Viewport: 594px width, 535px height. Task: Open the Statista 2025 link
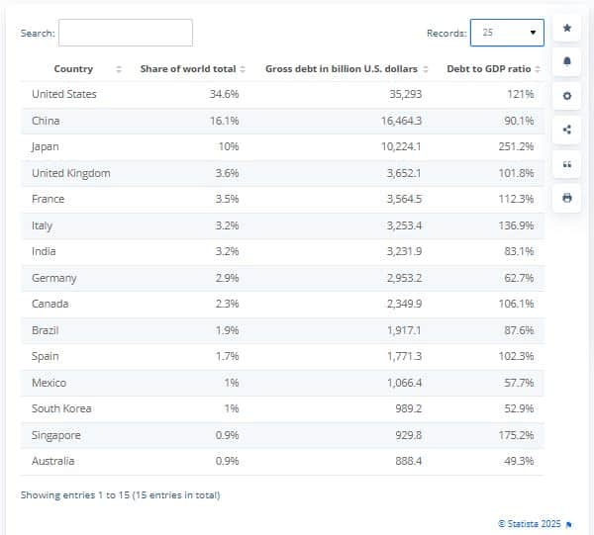pos(530,522)
